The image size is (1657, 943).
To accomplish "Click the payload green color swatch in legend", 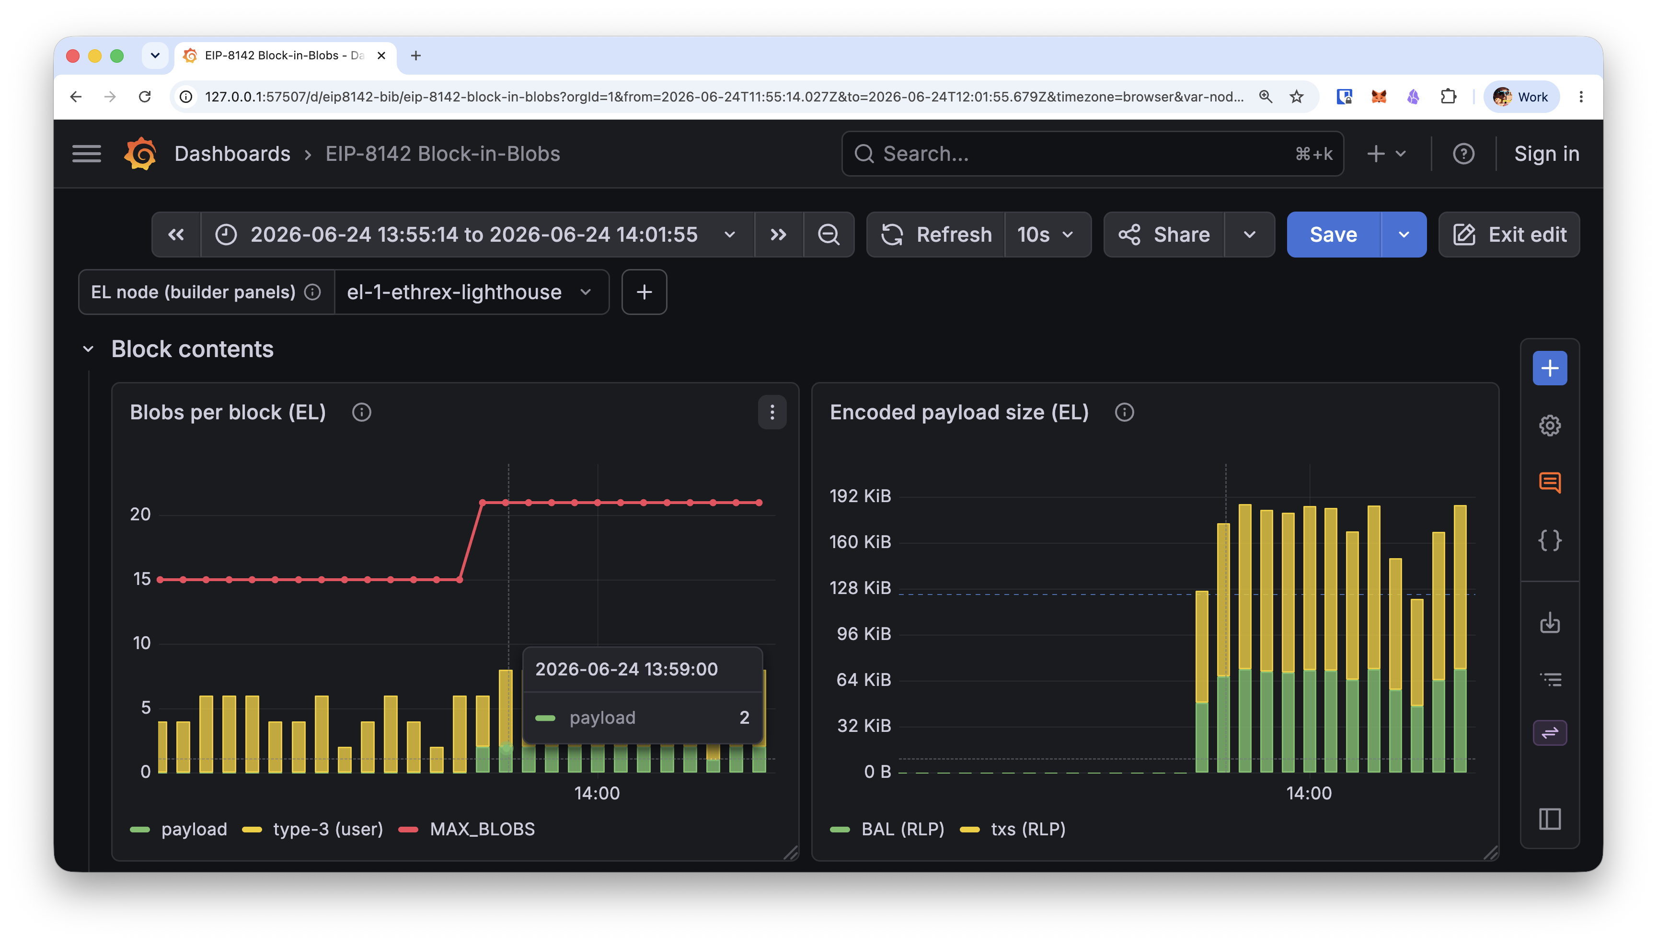I will [x=140, y=830].
